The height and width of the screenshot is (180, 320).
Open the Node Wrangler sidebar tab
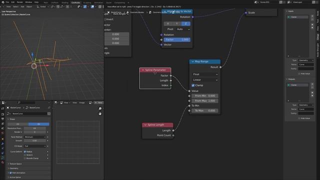point(318,50)
